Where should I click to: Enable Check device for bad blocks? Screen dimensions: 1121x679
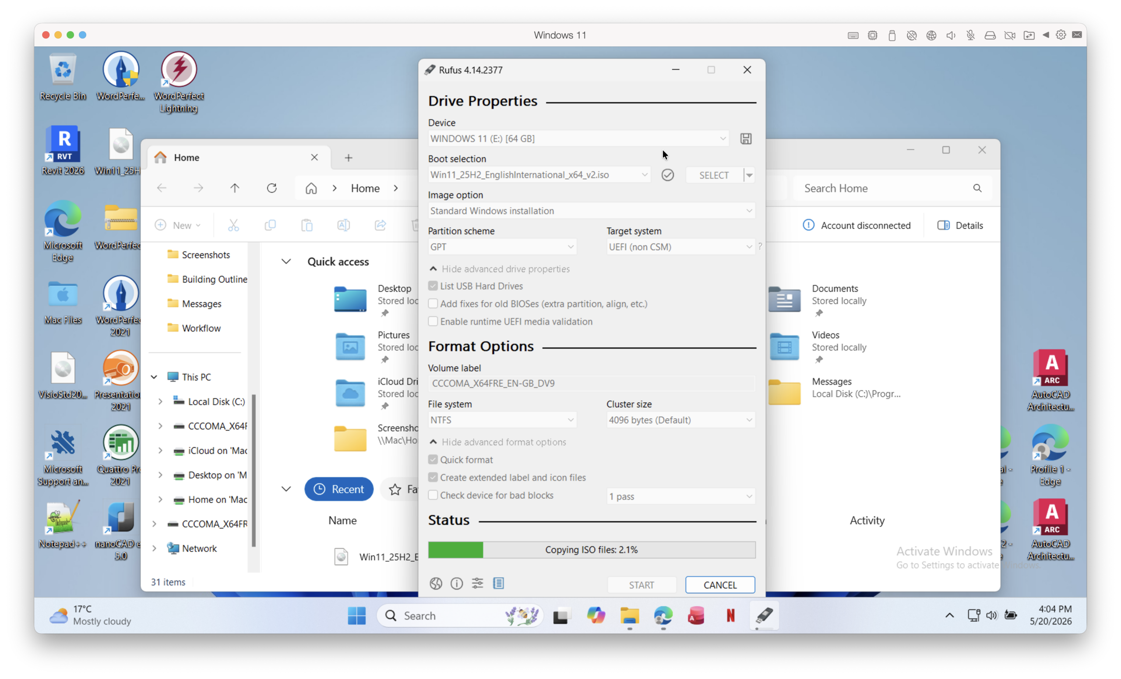pos(433,495)
